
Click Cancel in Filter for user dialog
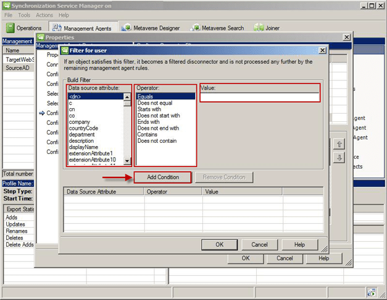(x=259, y=244)
